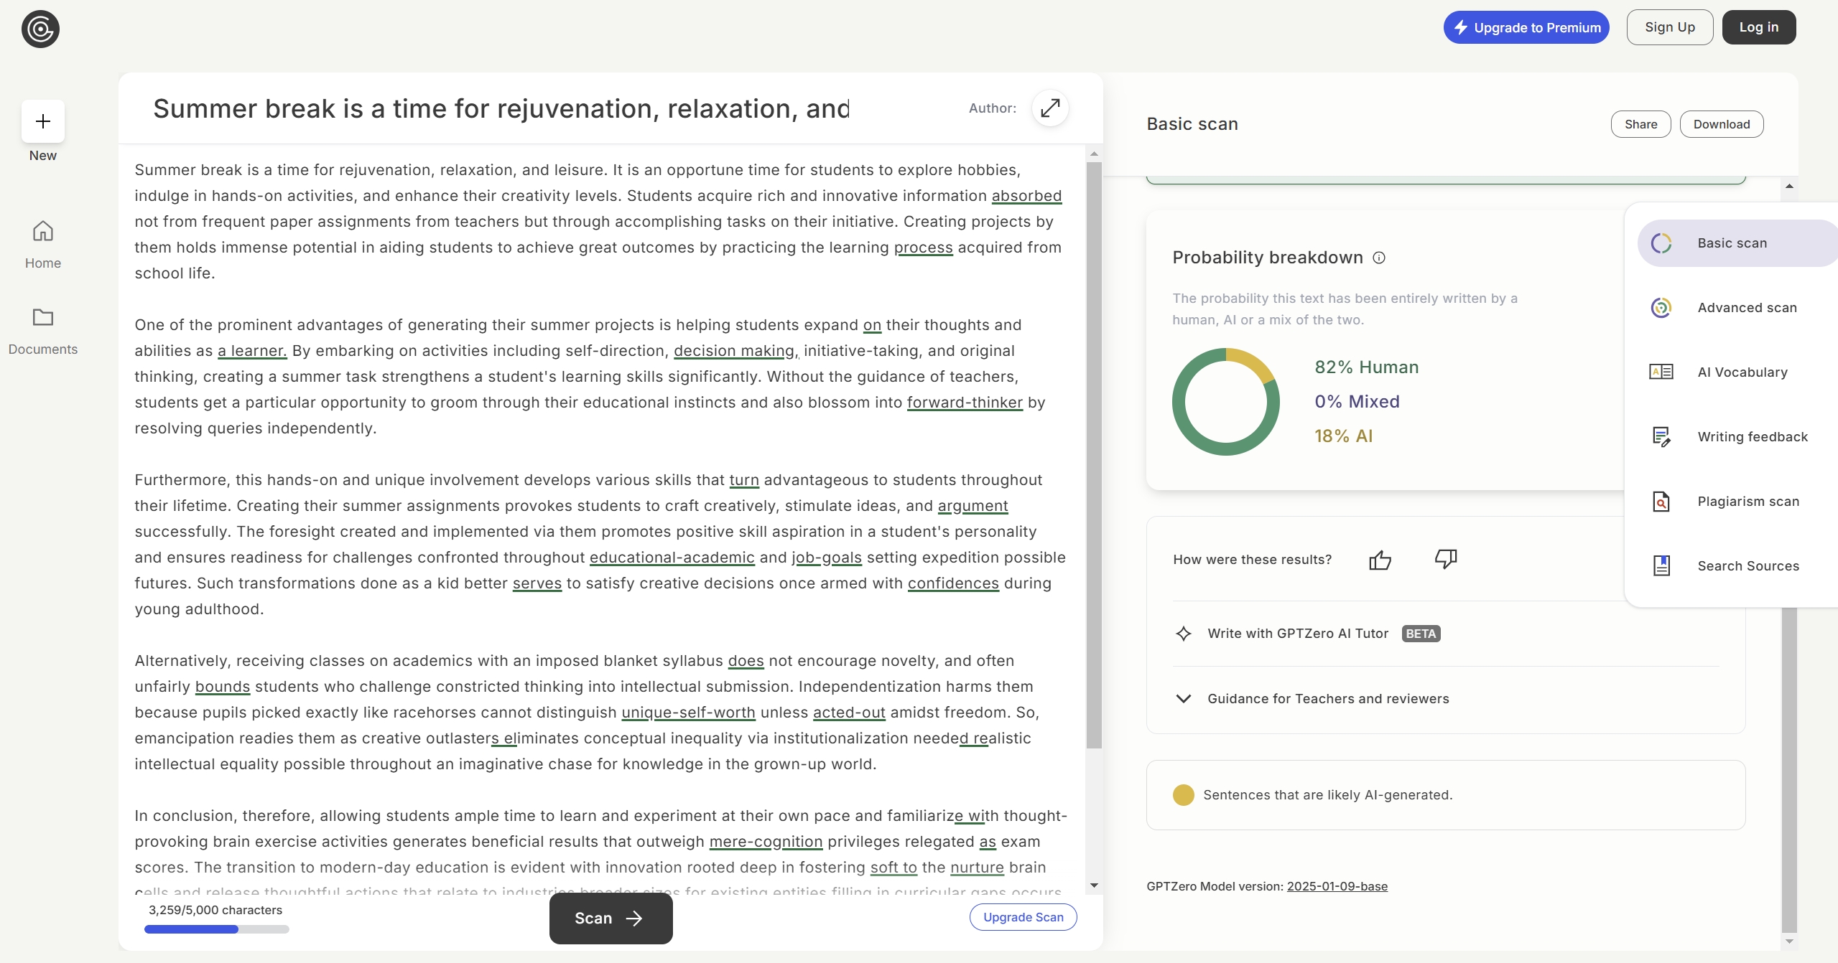Click the New document plus icon
The width and height of the screenshot is (1838, 963).
point(43,121)
